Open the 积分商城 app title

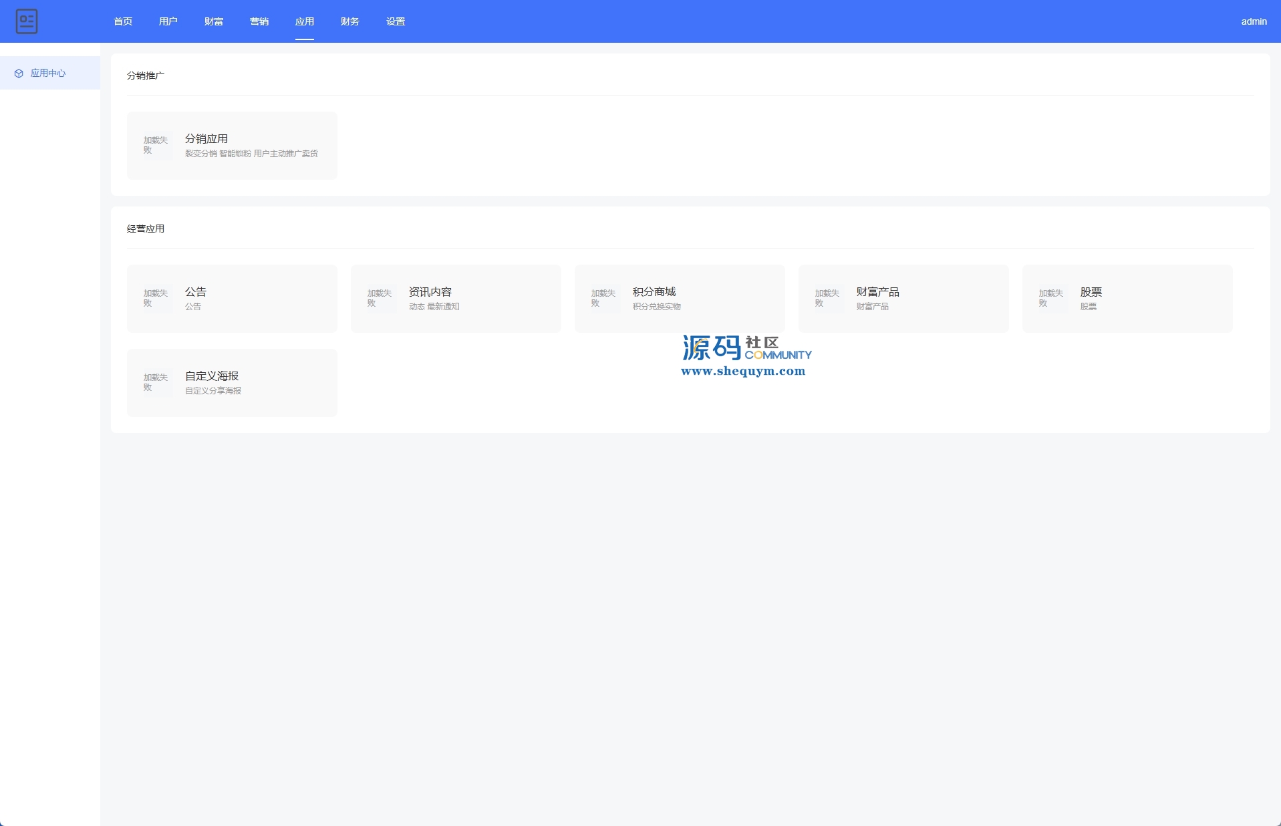[x=654, y=291]
